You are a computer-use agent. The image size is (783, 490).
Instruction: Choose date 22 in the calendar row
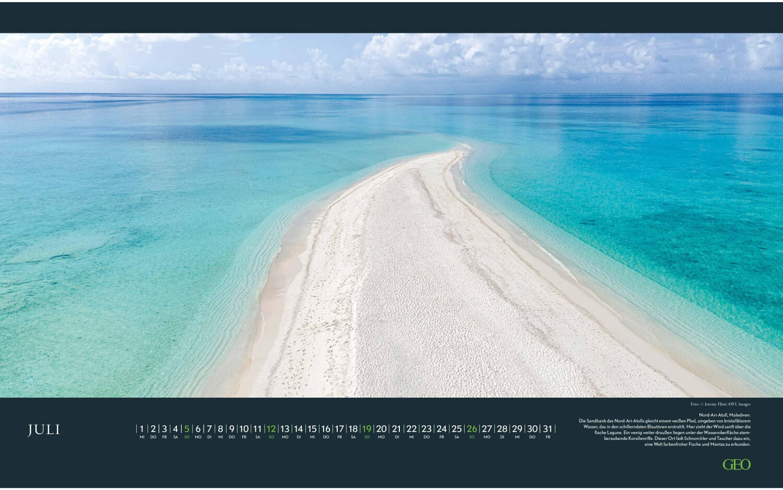click(x=411, y=429)
